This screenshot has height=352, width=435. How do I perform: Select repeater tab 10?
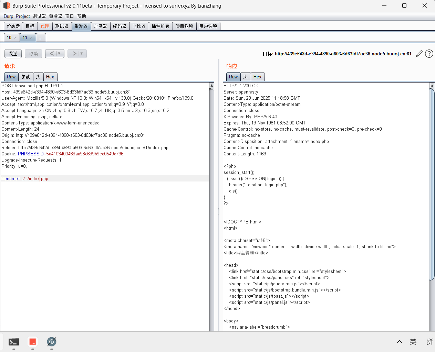click(9, 38)
